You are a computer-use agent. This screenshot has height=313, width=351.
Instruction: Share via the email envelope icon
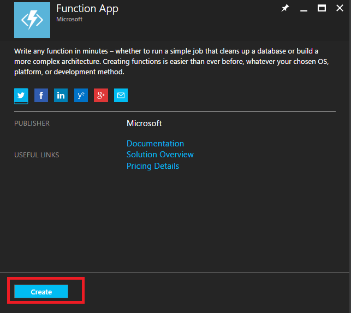121,96
